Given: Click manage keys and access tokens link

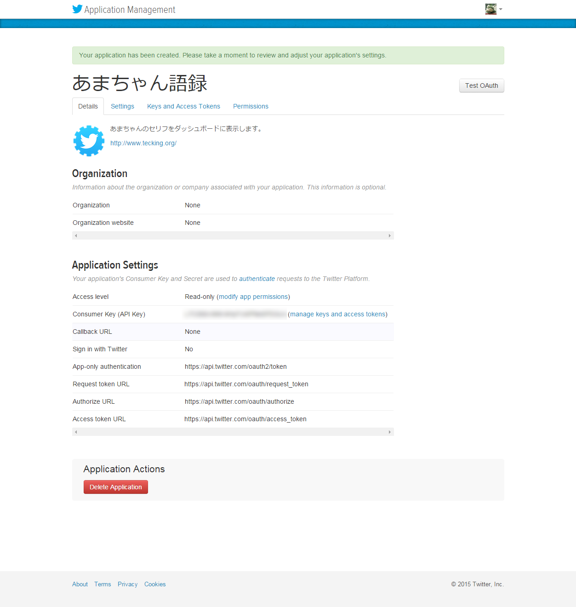Looking at the screenshot, I should pos(337,314).
